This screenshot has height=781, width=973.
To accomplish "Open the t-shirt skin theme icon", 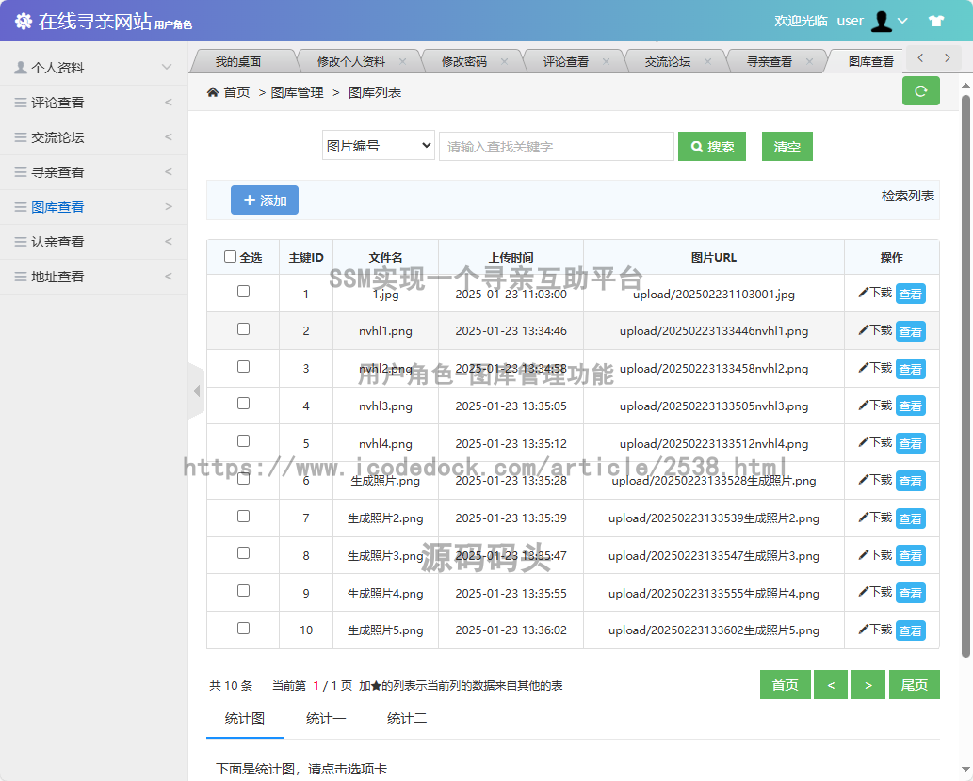I will (x=936, y=21).
